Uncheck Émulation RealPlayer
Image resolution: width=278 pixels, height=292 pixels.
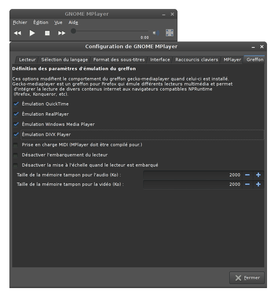click(16, 114)
